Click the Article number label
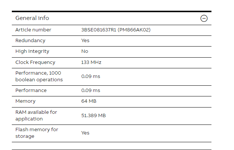This screenshot has width=234, height=150. 33,30
